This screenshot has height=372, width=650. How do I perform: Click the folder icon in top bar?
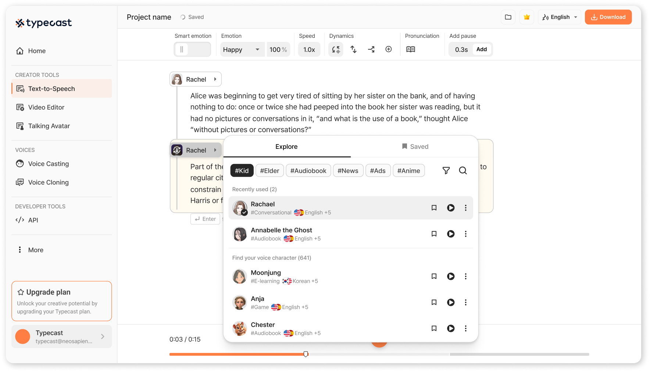(508, 17)
